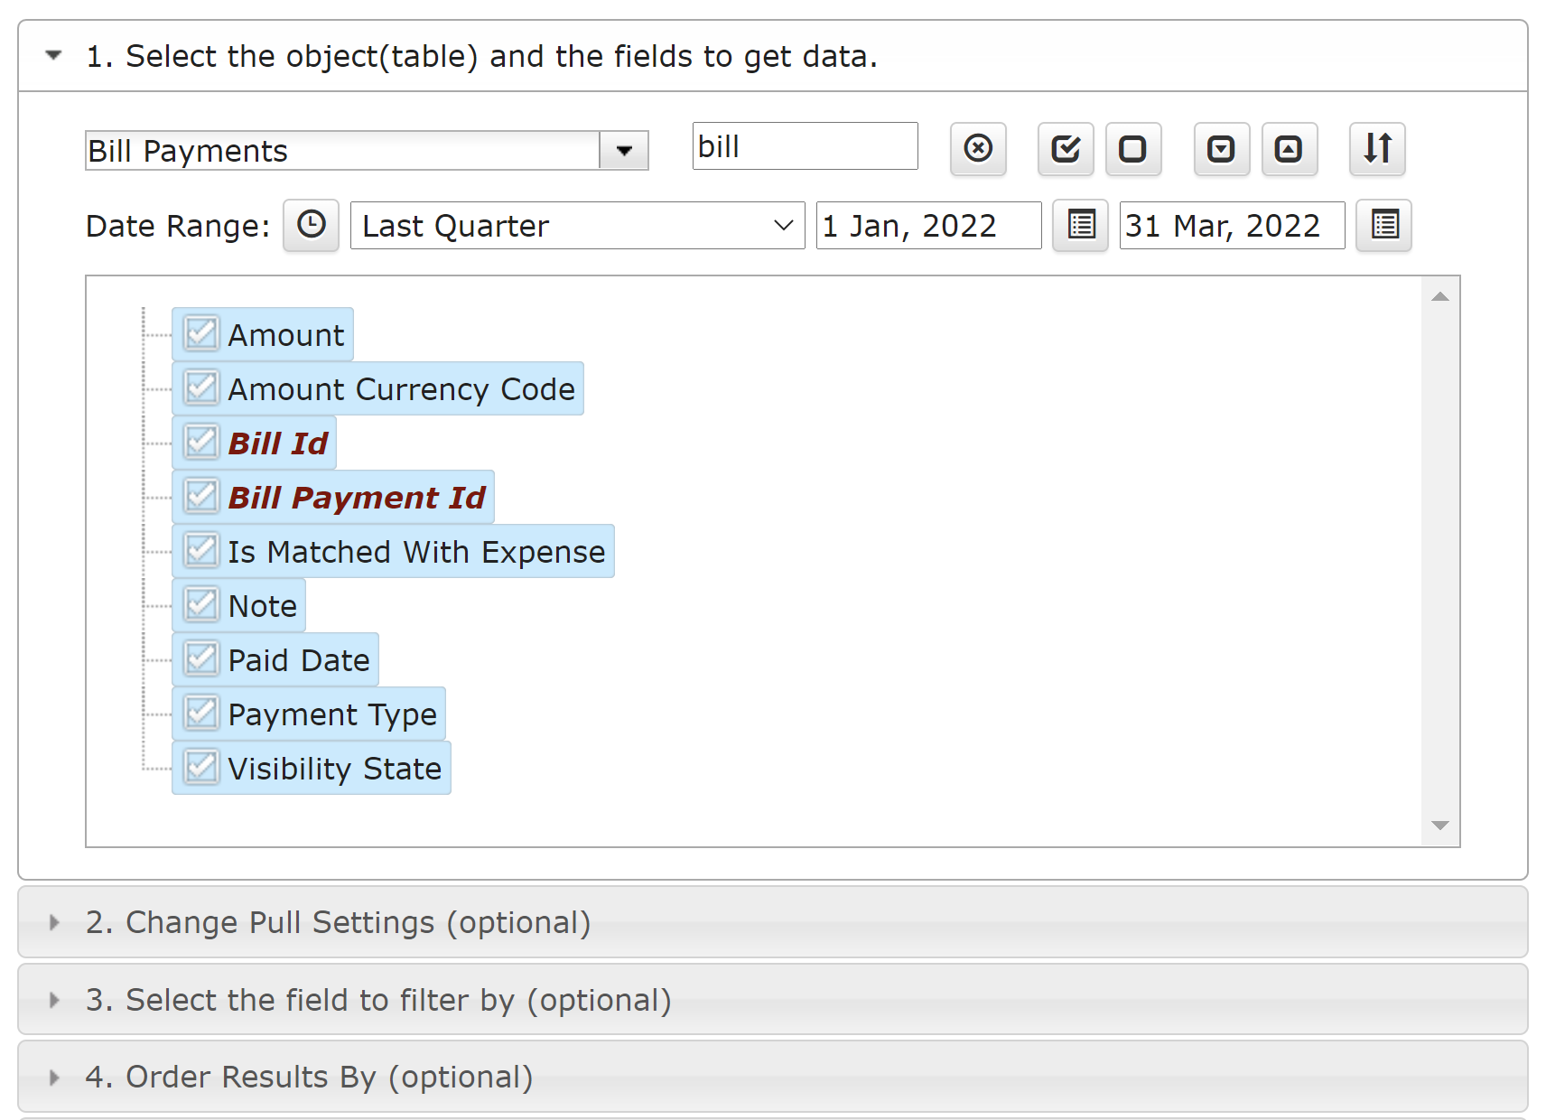Click the expand all nodes icon
This screenshot has height=1120, width=1546.
[x=1221, y=148]
